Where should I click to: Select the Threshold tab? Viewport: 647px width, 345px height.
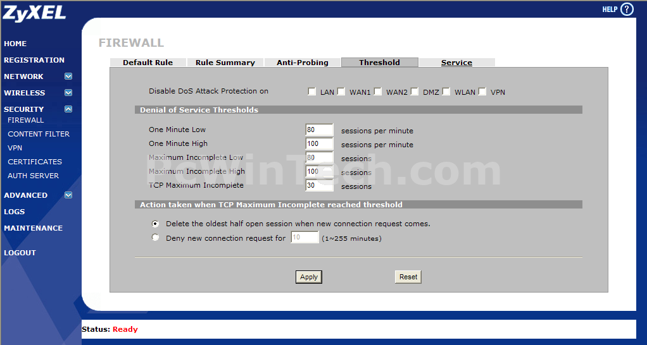[x=380, y=63]
